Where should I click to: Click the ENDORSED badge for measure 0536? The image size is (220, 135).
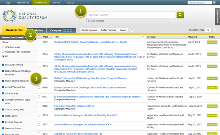click(x=212, y=54)
